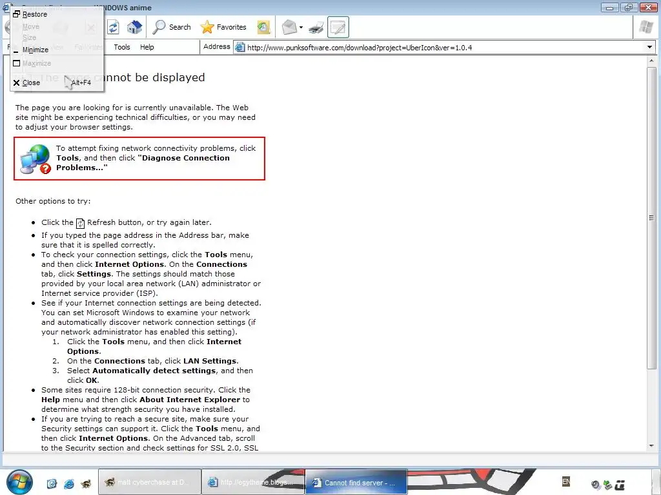Click the Windows Start orb
This screenshot has width=661, height=495.
point(19,482)
